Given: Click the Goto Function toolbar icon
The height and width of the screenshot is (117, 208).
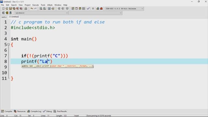Looking at the screenshot, I should click(x=49, y=9).
